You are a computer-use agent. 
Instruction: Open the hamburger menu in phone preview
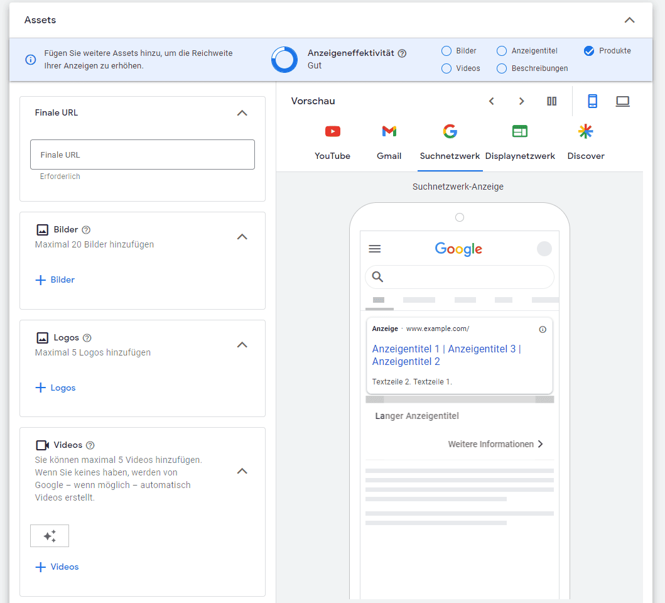point(374,249)
